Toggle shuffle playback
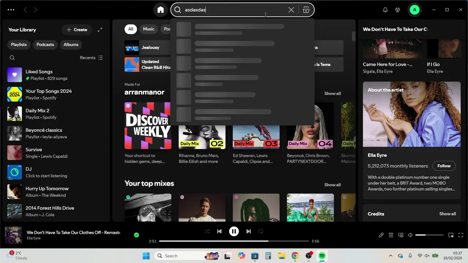 207,231
